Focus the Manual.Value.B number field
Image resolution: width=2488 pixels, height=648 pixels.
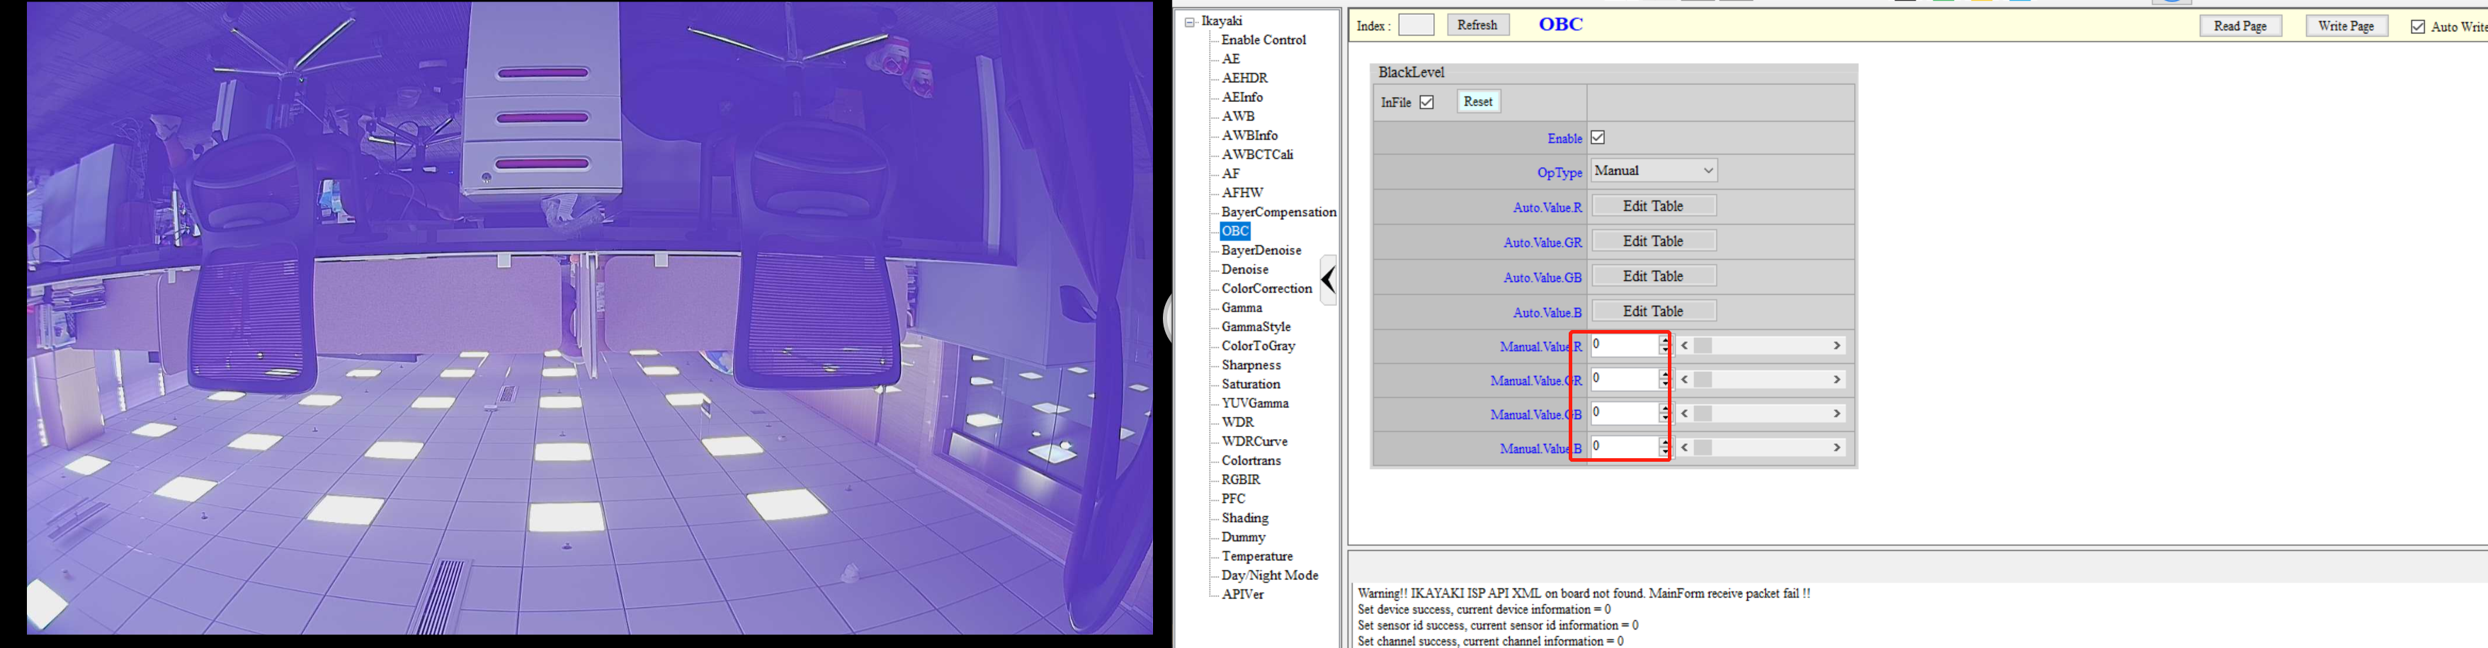pos(1625,446)
